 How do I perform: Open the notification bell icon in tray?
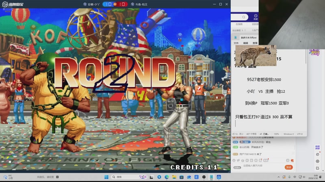click(x=321, y=177)
